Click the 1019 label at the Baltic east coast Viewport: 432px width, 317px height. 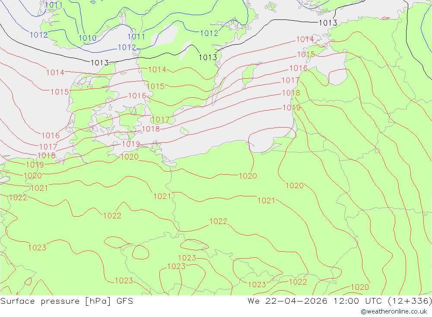[x=292, y=108]
